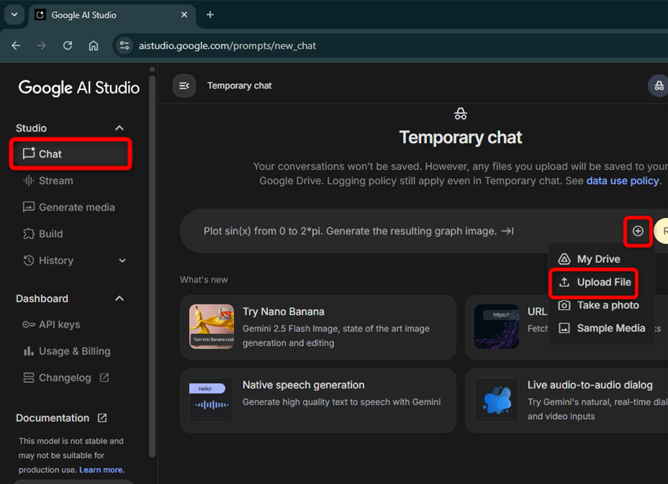Click the plus icon to add media
The image size is (668, 484).
(x=638, y=231)
